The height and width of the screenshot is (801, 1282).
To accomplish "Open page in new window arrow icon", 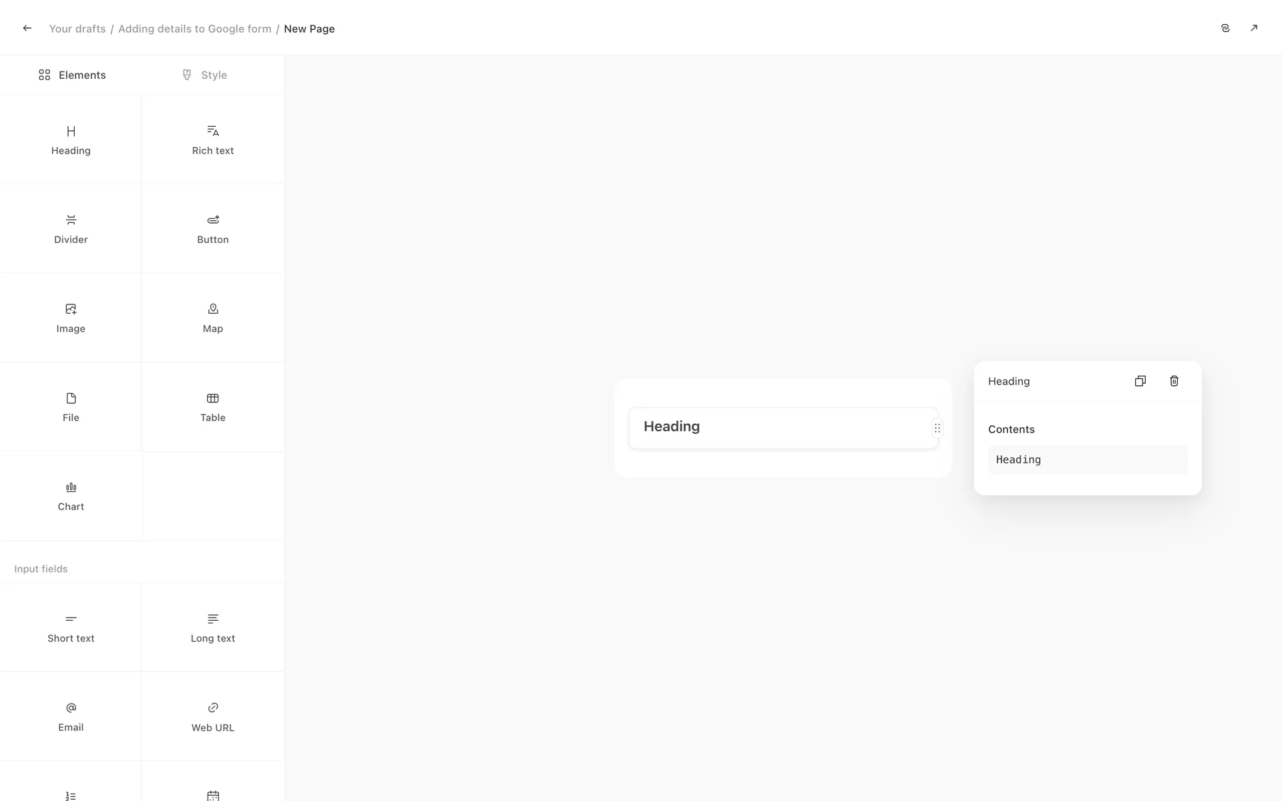I will click(1253, 28).
